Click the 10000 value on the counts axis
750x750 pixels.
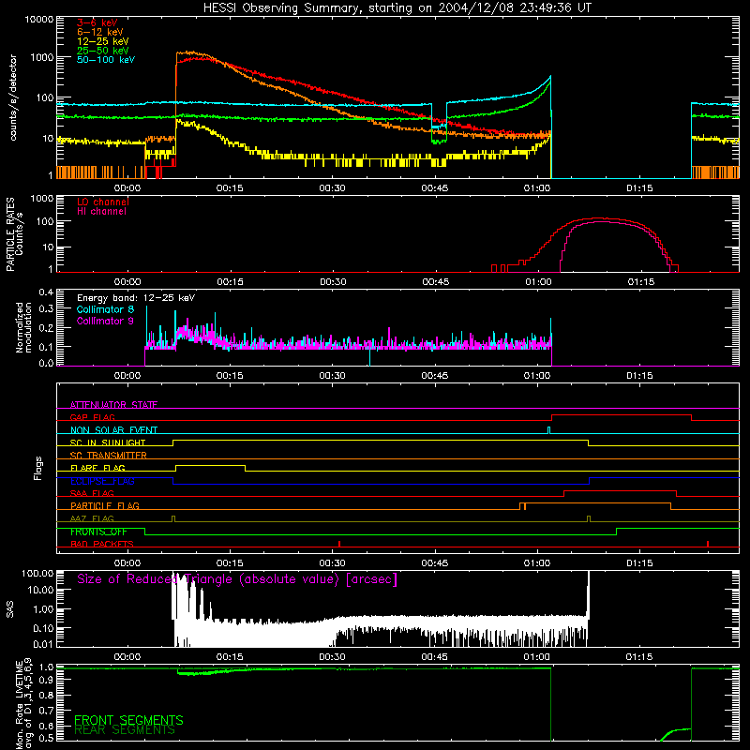click(39, 20)
